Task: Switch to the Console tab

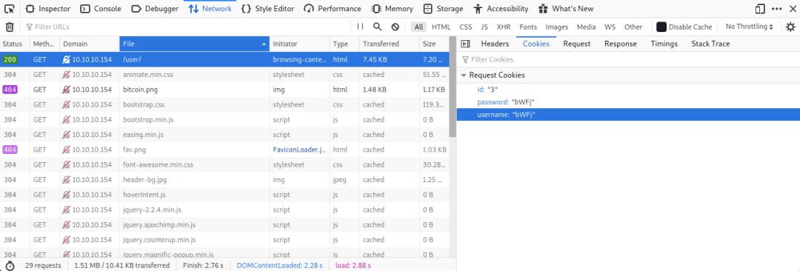Action: point(101,9)
